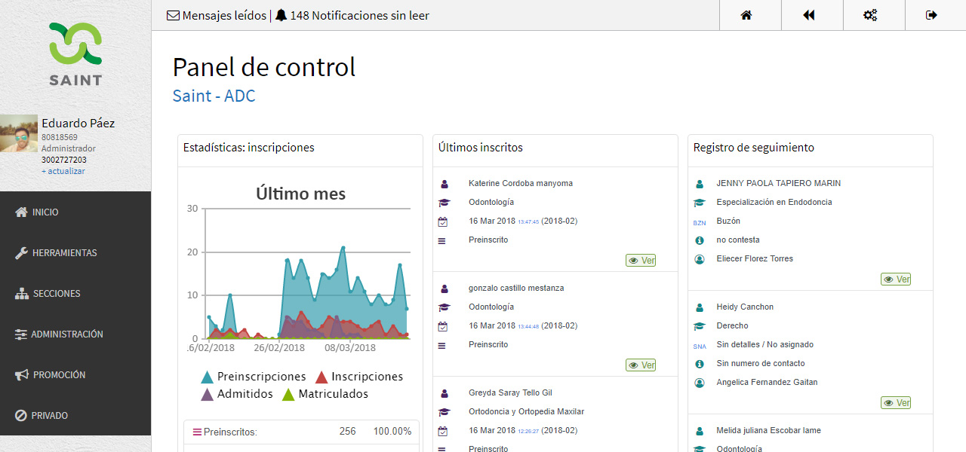This screenshot has height=452, width=966.
Task: Click the "Estadísticas: inscripciones" panel title
Action: [249, 148]
